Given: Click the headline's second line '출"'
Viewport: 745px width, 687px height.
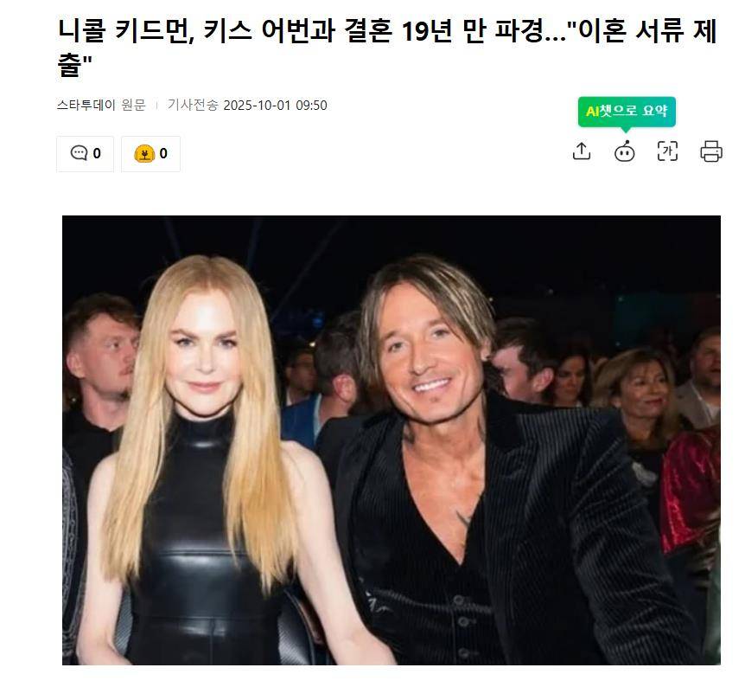Looking at the screenshot, I should point(74,66).
